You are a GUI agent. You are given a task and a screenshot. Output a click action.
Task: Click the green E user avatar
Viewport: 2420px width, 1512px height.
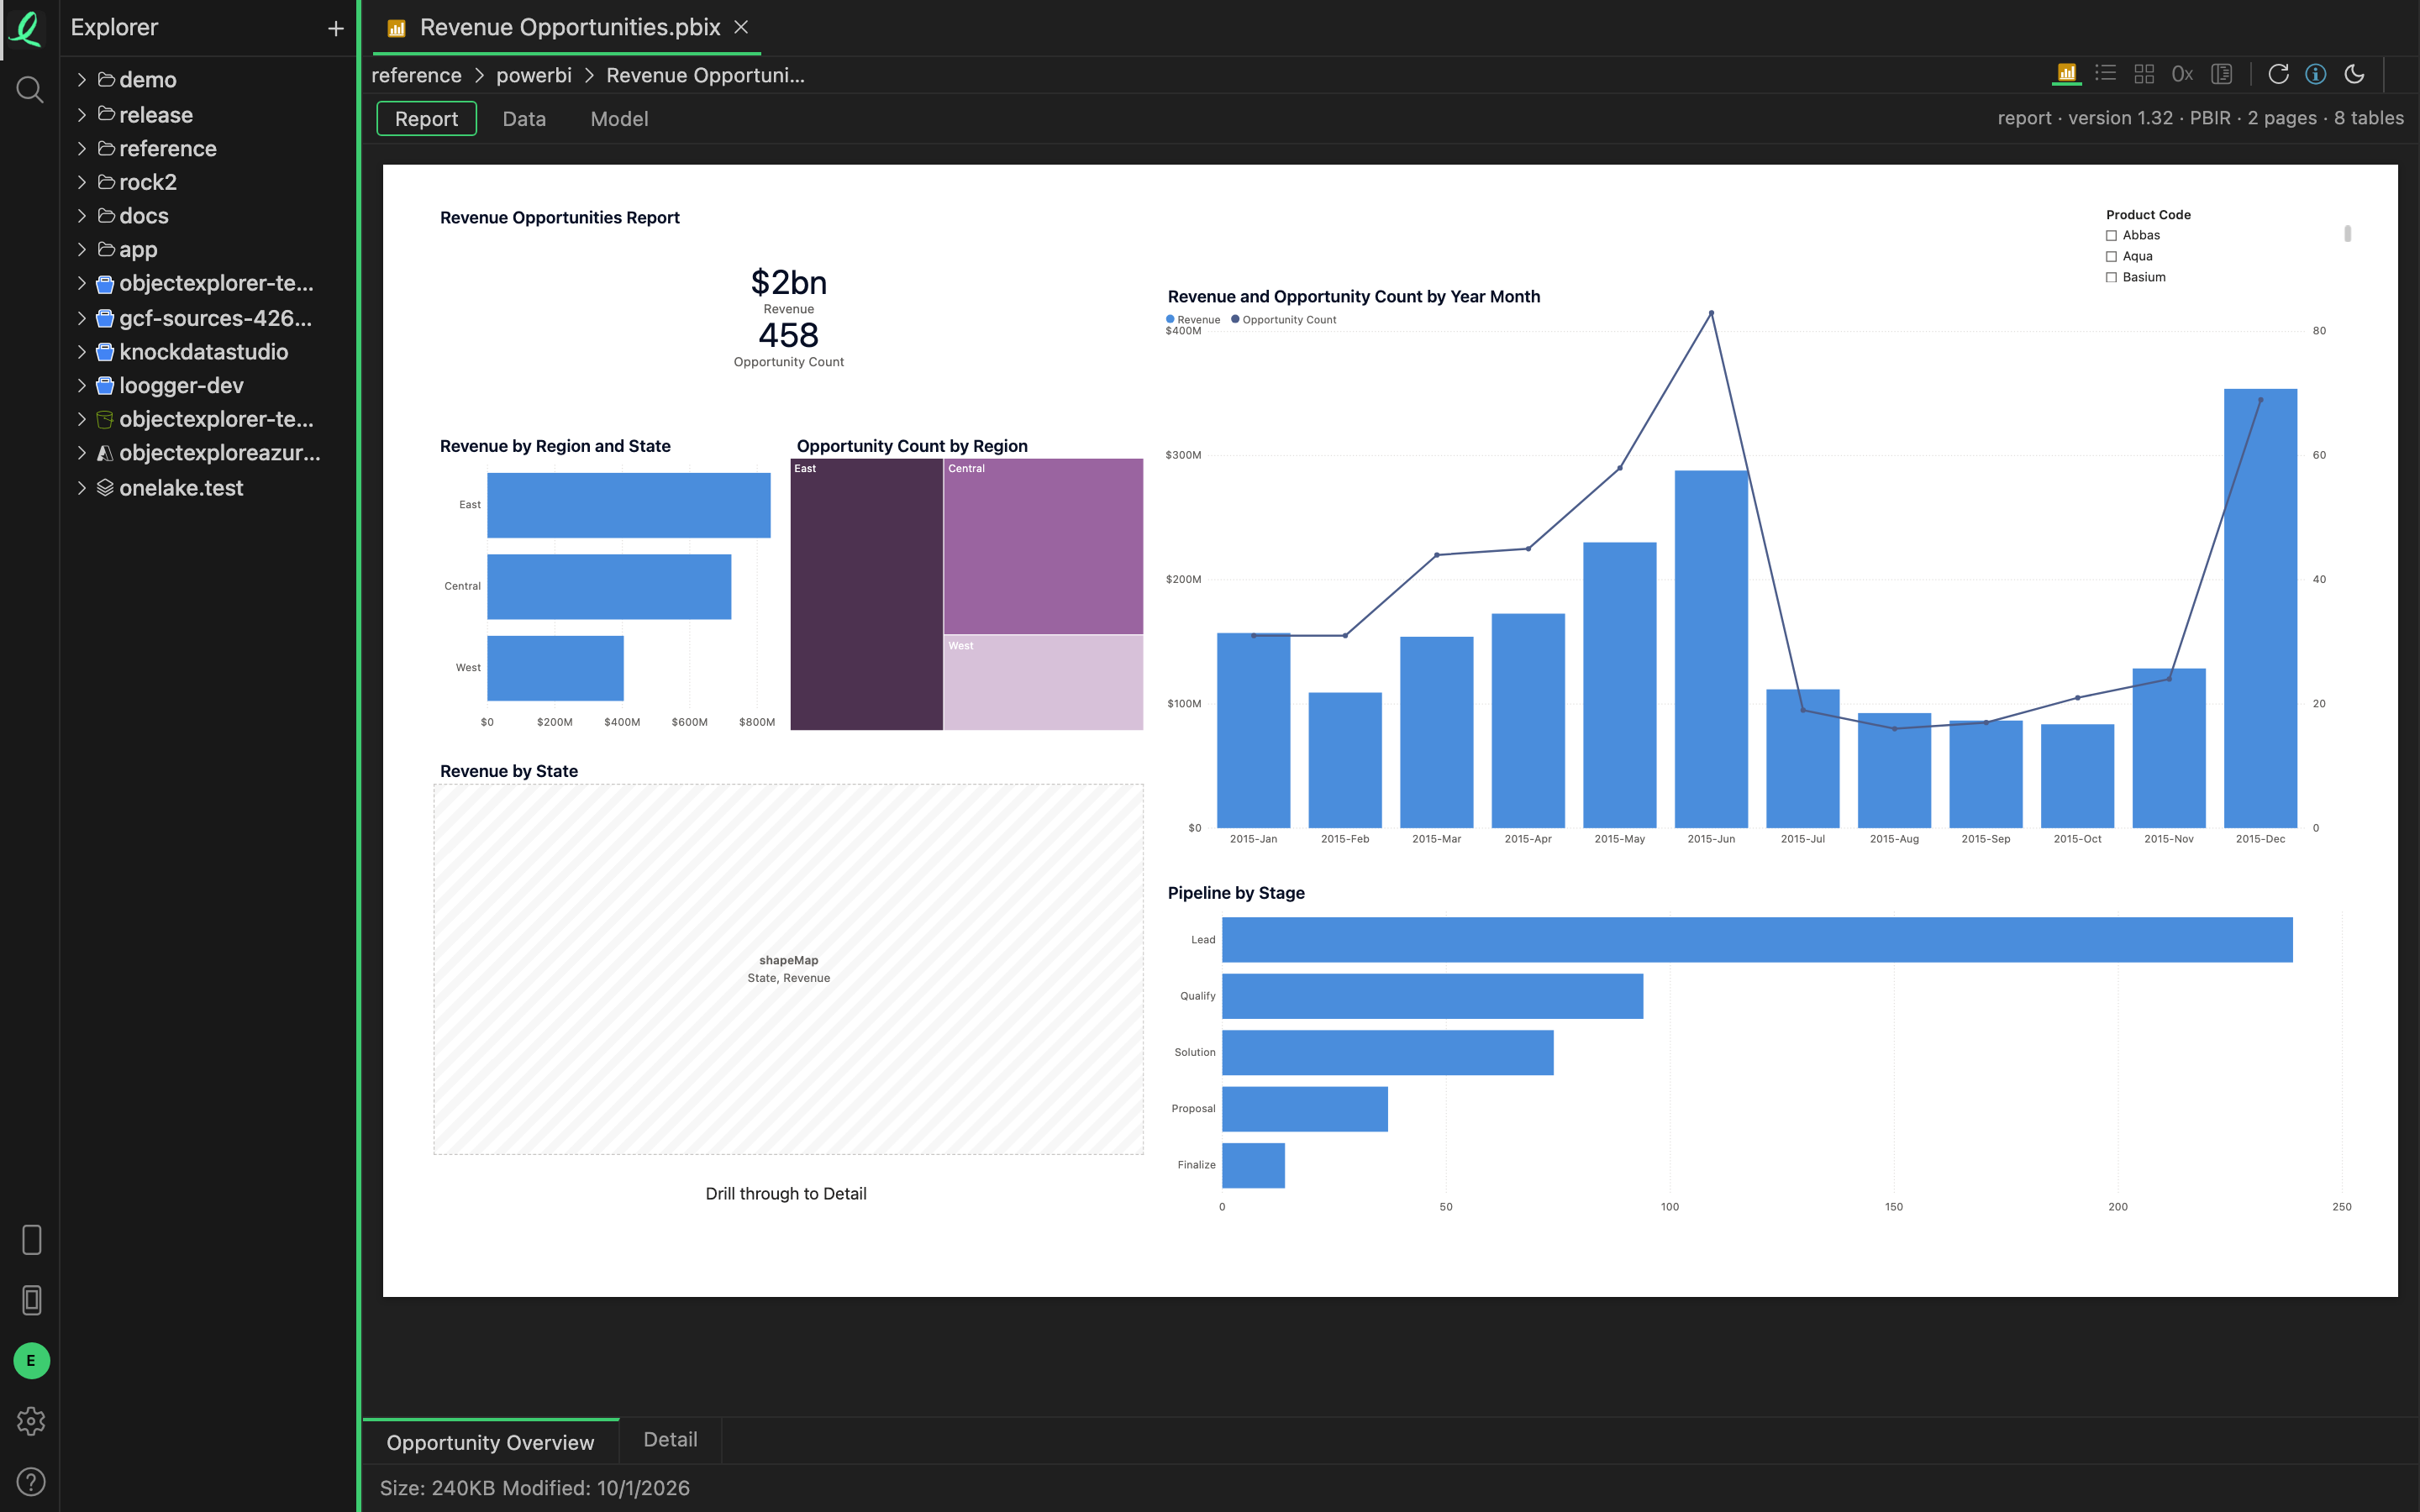click(x=31, y=1360)
